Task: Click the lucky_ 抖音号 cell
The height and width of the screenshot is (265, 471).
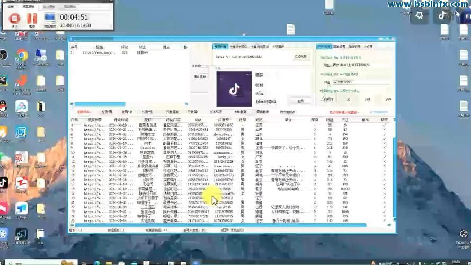Action: point(224,157)
